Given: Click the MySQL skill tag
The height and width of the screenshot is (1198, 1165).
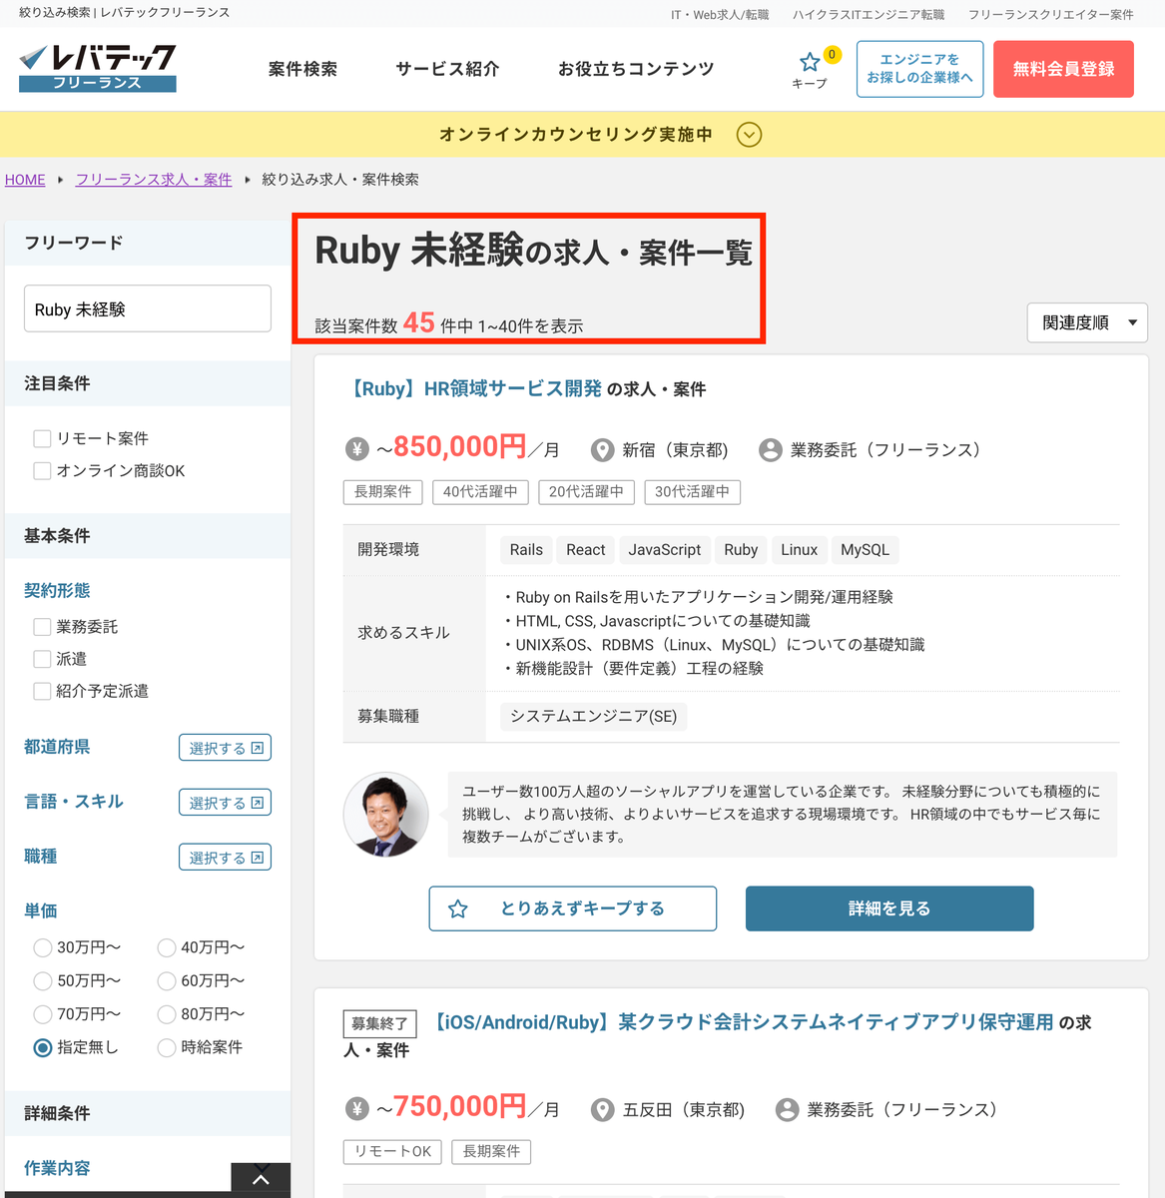Looking at the screenshot, I should click(x=865, y=549).
